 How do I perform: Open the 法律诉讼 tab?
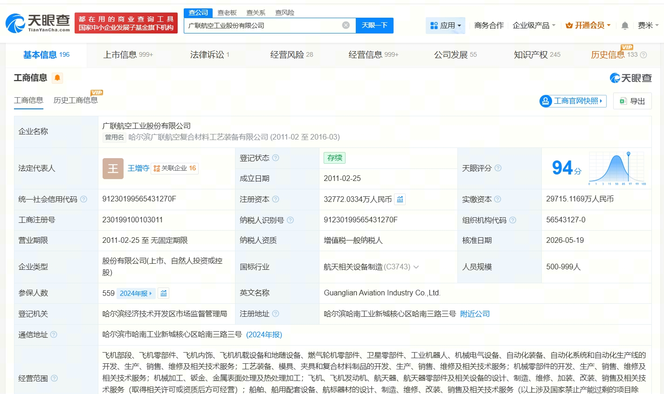coord(210,55)
